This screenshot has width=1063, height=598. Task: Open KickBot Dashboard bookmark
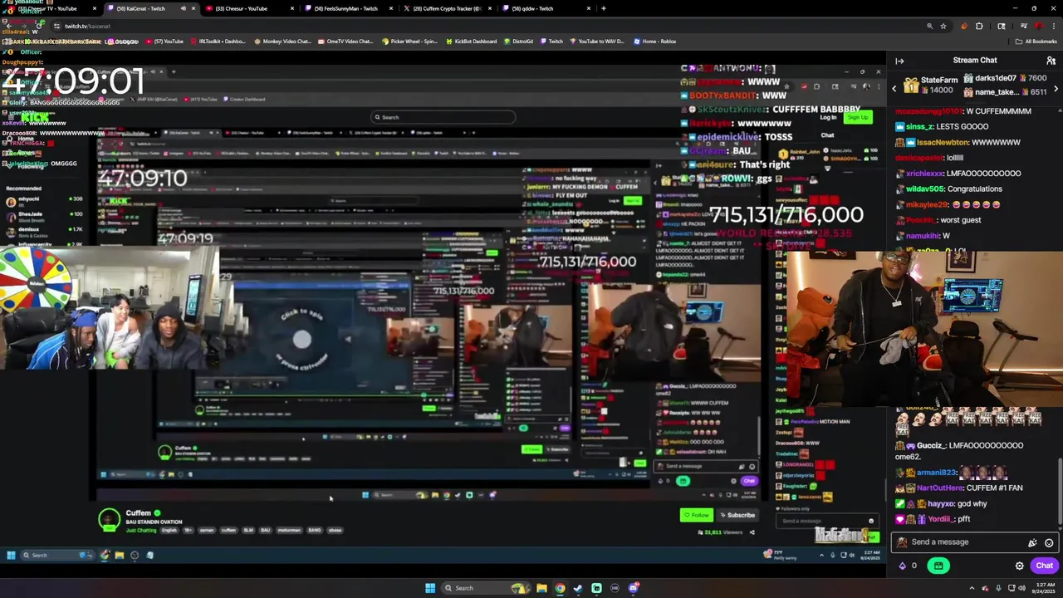[x=472, y=41]
